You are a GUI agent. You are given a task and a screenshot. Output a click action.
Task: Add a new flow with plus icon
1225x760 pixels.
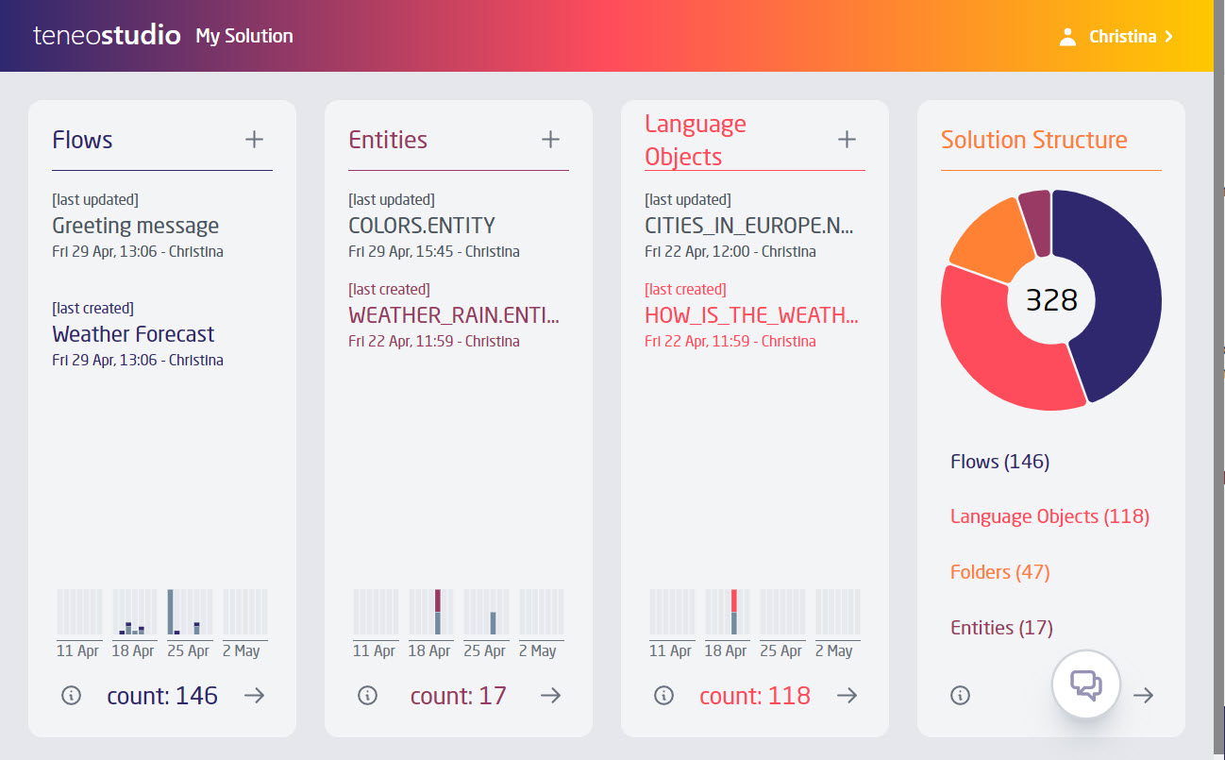(254, 140)
